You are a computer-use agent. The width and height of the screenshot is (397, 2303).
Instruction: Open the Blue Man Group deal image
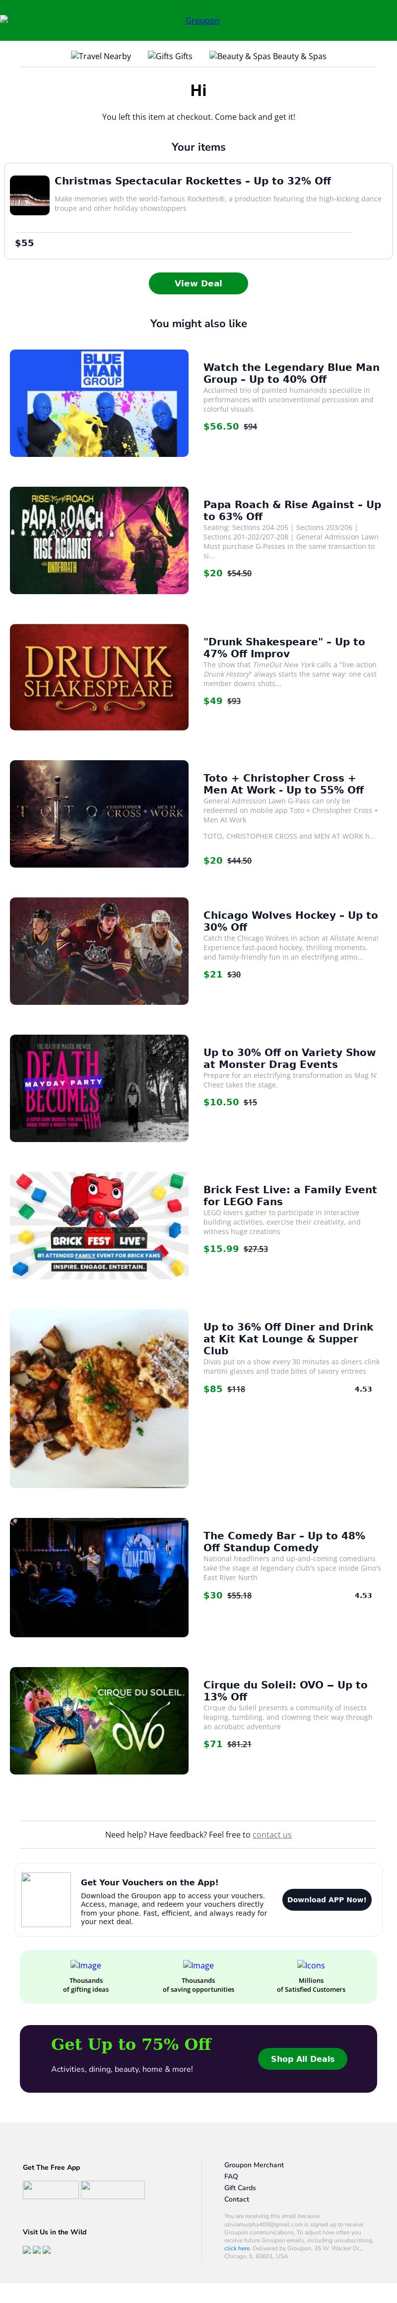tap(99, 403)
